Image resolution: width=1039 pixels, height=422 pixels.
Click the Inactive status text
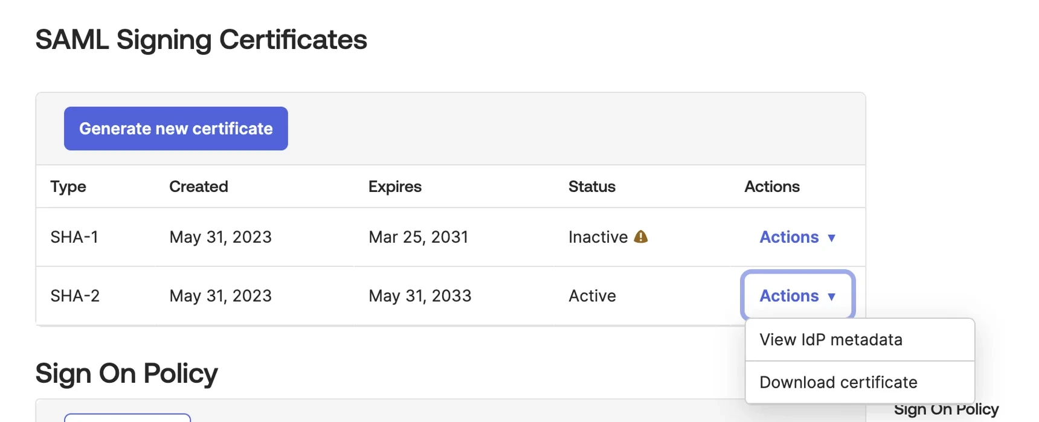[x=597, y=237]
